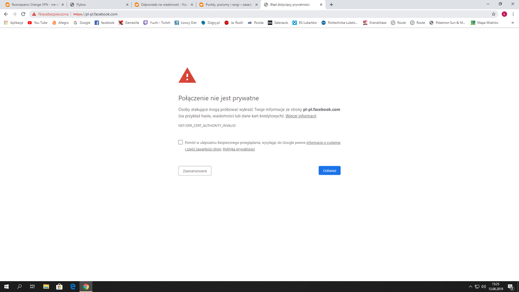Switch to the Flybox tab
This screenshot has height=292, width=519.
click(99, 5)
